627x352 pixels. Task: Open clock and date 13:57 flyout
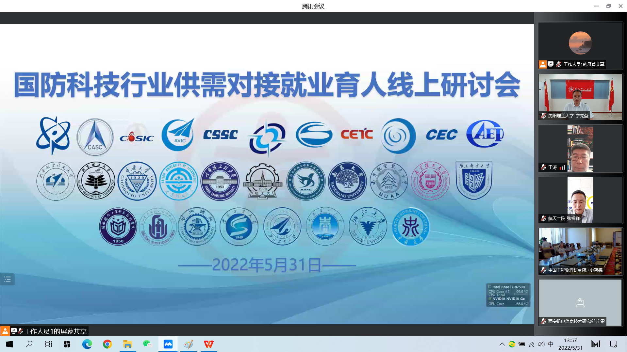click(x=570, y=344)
